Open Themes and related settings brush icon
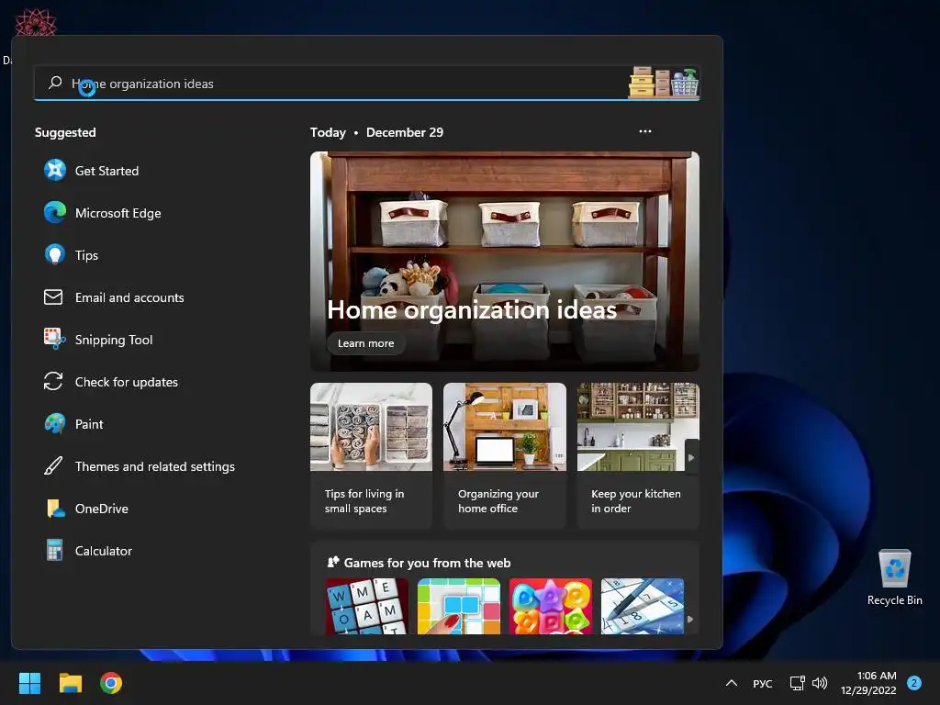 [53, 465]
